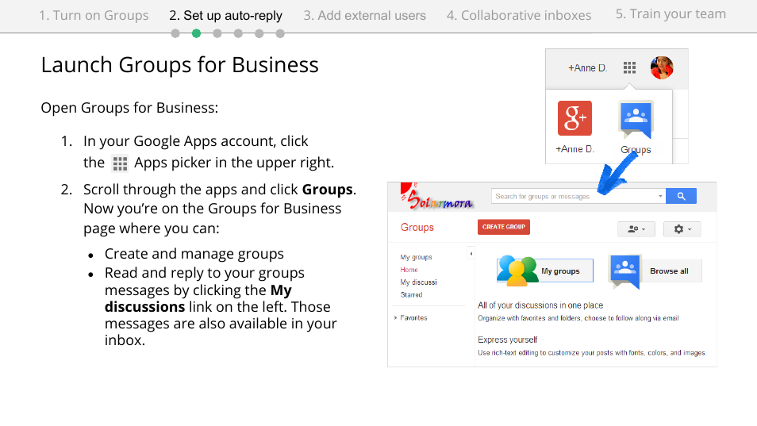Click the 'Launch Groups for Business' heading

[x=179, y=65]
